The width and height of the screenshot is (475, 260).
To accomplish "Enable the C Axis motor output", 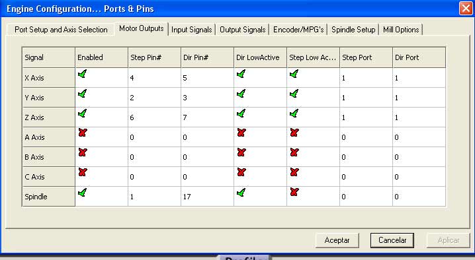I will pyautogui.click(x=83, y=172).
